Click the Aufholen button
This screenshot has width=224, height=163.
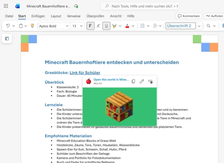point(214,16)
